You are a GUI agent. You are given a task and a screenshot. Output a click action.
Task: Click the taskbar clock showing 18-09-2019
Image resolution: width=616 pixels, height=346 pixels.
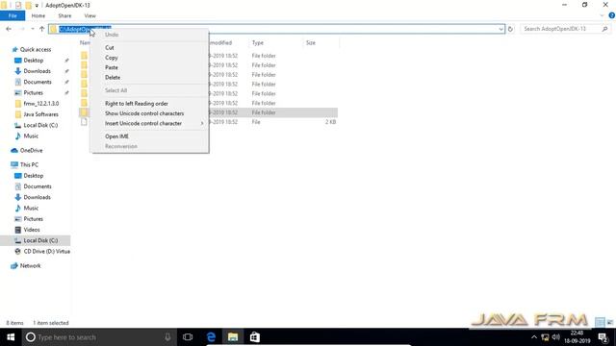coord(577,337)
